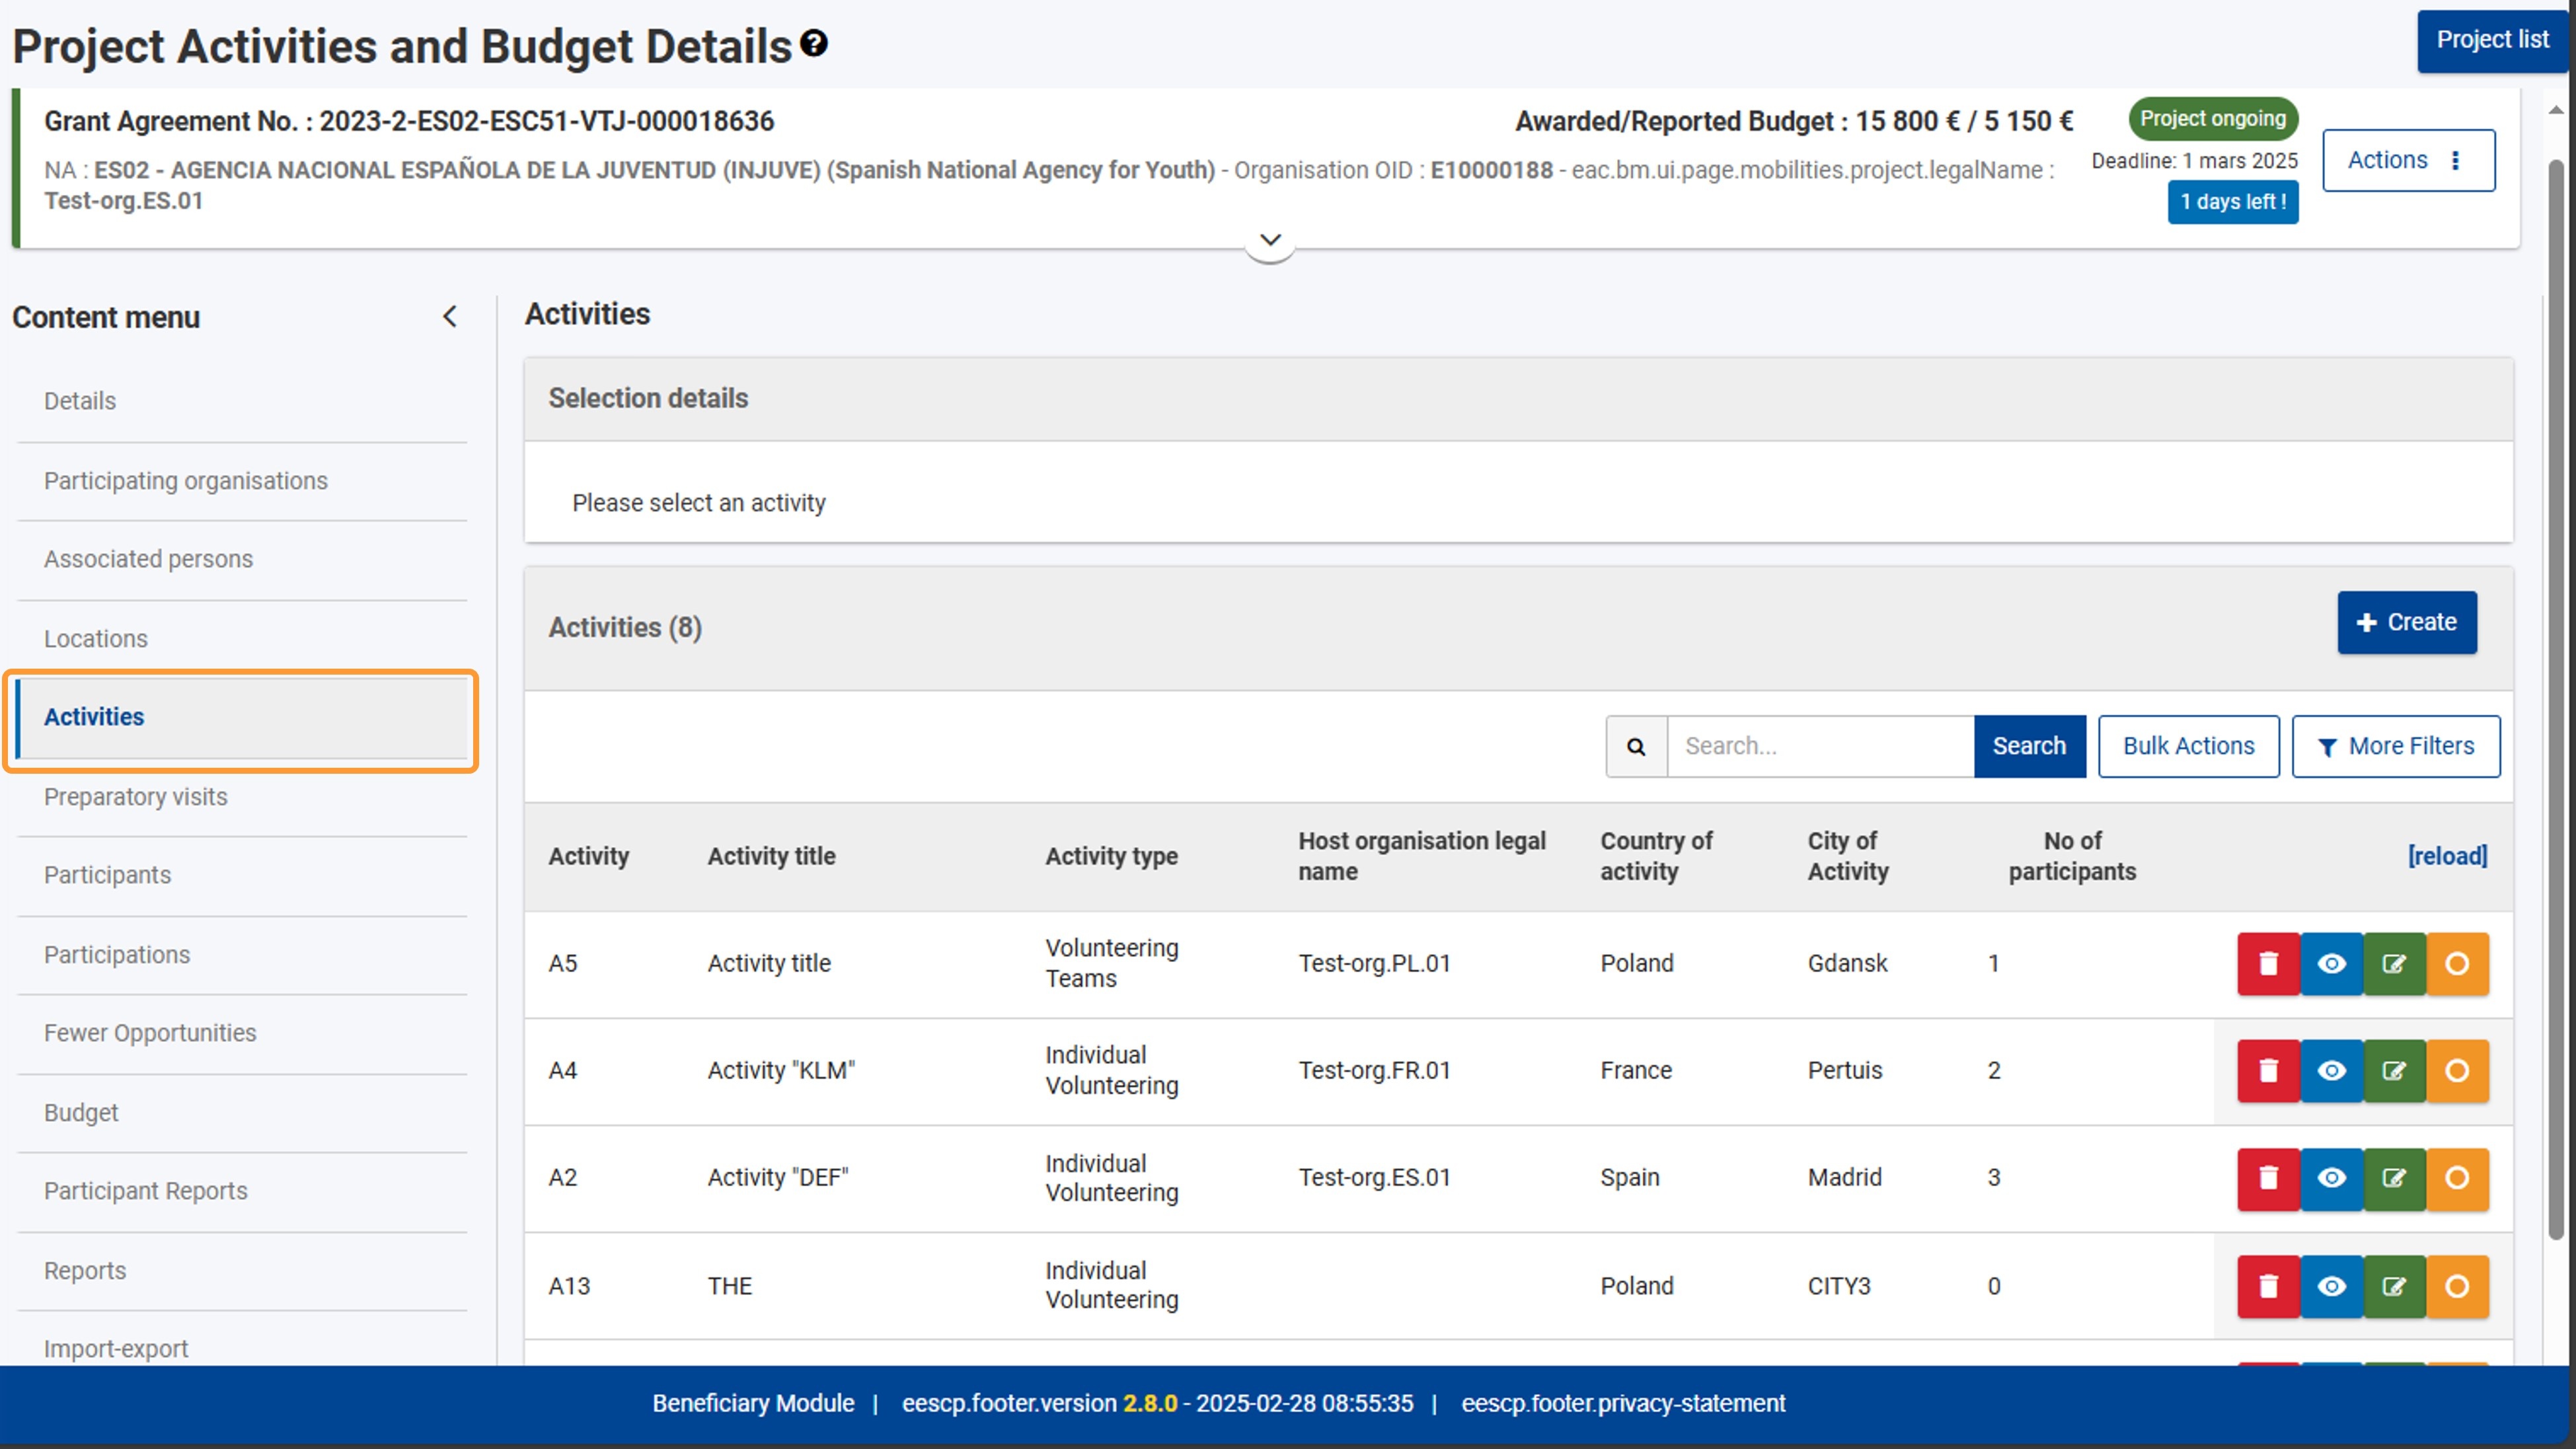Open Fewer Opportunities section

coord(242,1033)
